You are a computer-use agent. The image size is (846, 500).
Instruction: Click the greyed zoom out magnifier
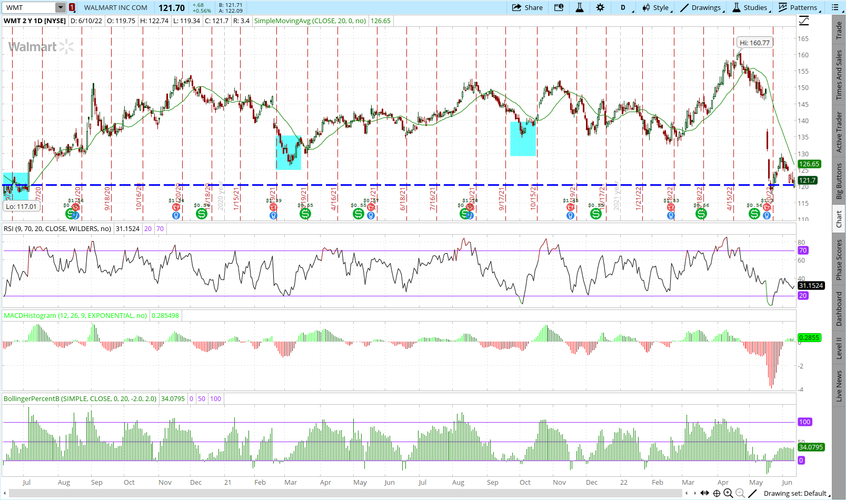pos(740,493)
